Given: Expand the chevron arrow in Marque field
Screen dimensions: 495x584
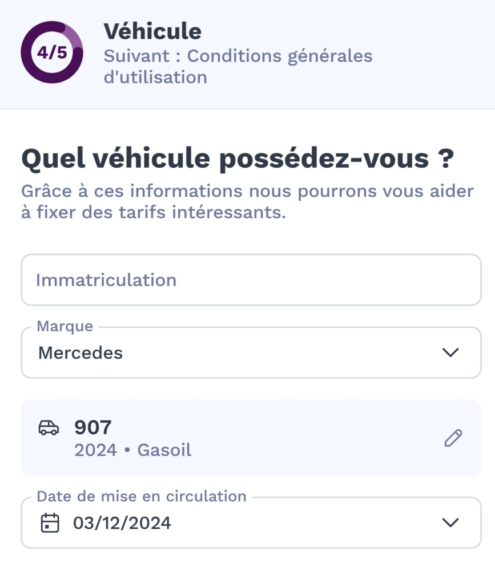Looking at the screenshot, I should point(450,352).
